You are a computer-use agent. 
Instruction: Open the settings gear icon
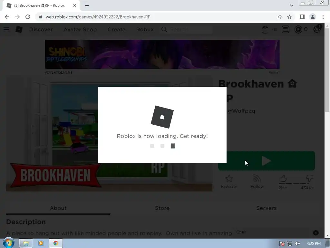pos(317,29)
